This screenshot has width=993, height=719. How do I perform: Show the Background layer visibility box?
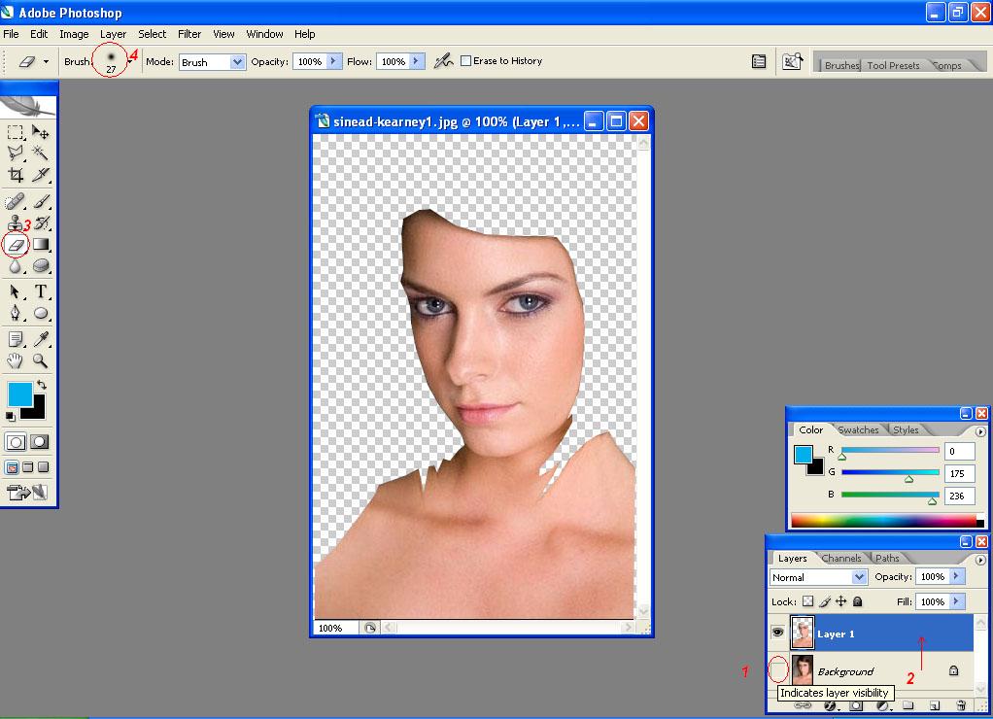(x=777, y=669)
